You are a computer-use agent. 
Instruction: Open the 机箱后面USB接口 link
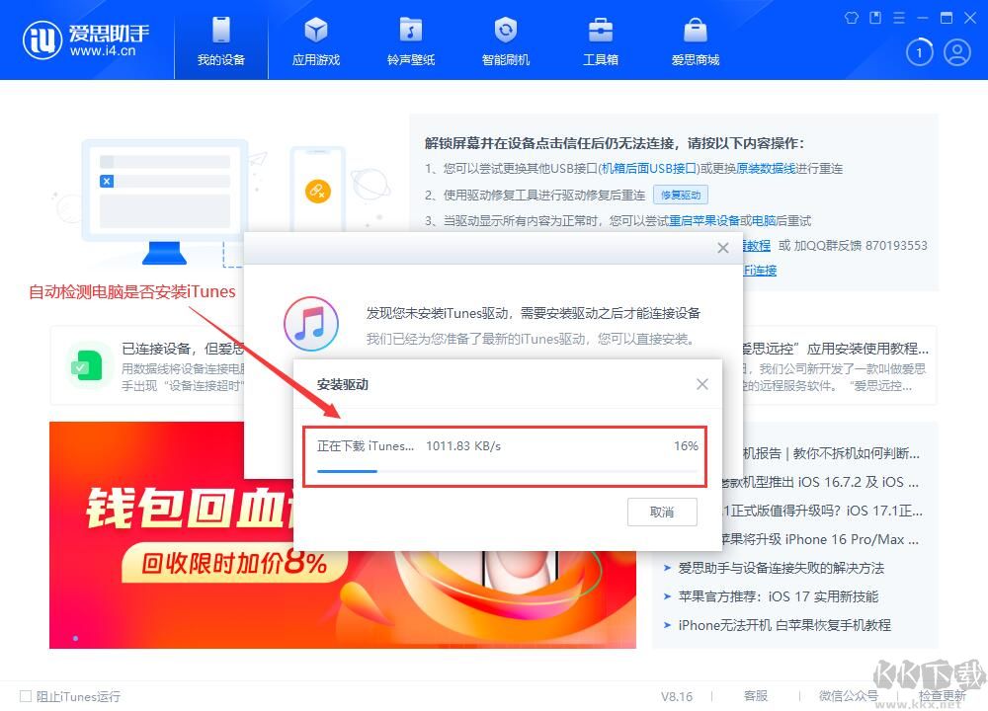coord(649,169)
